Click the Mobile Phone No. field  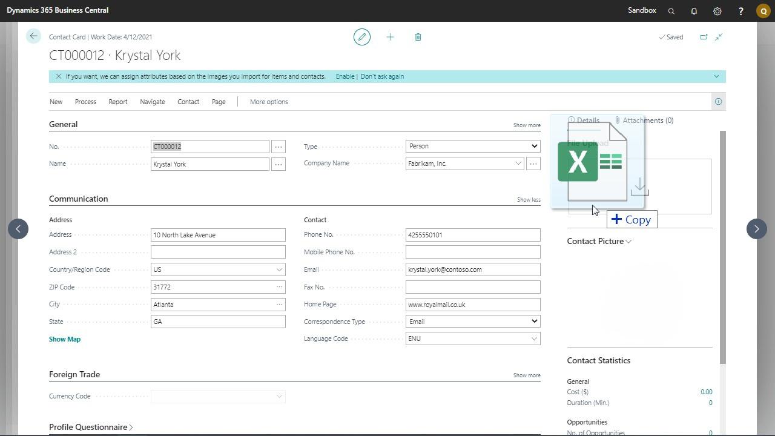click(472, 252)
